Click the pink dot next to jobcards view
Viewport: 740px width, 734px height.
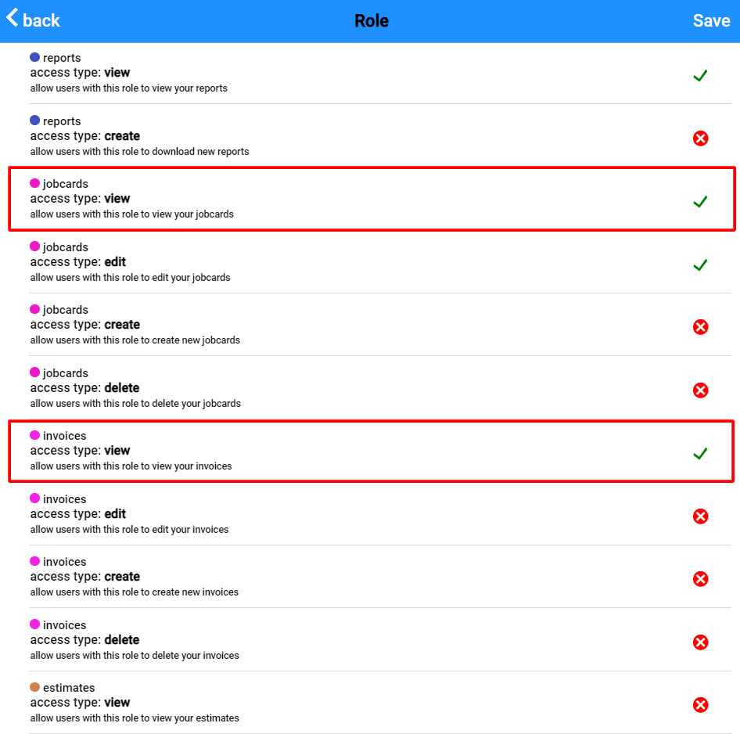pos(33,183)
